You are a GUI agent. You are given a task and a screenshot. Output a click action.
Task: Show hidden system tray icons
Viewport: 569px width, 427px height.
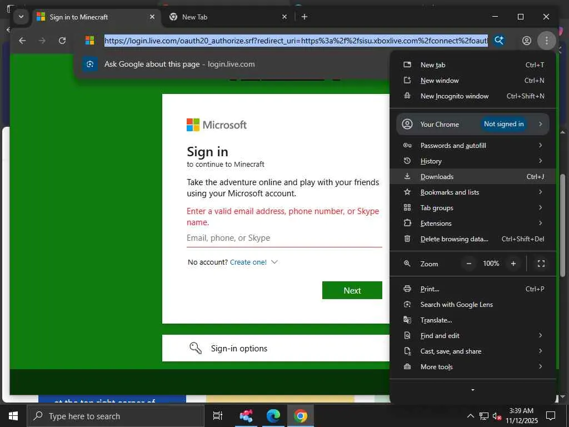[470, 416]
